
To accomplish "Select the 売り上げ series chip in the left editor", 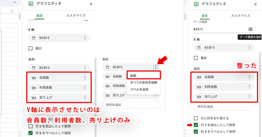I will [x=59, y=97].
